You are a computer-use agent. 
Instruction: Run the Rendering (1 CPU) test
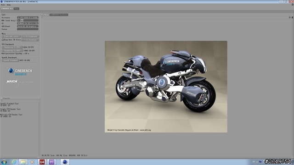[x=12, y=47]
